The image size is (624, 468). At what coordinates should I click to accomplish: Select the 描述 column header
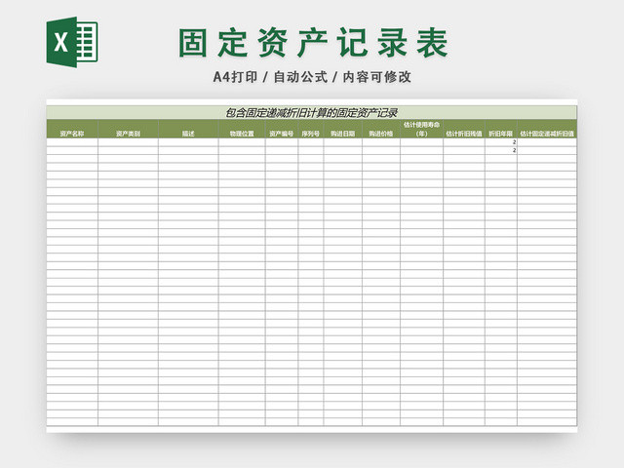[188, 129]
